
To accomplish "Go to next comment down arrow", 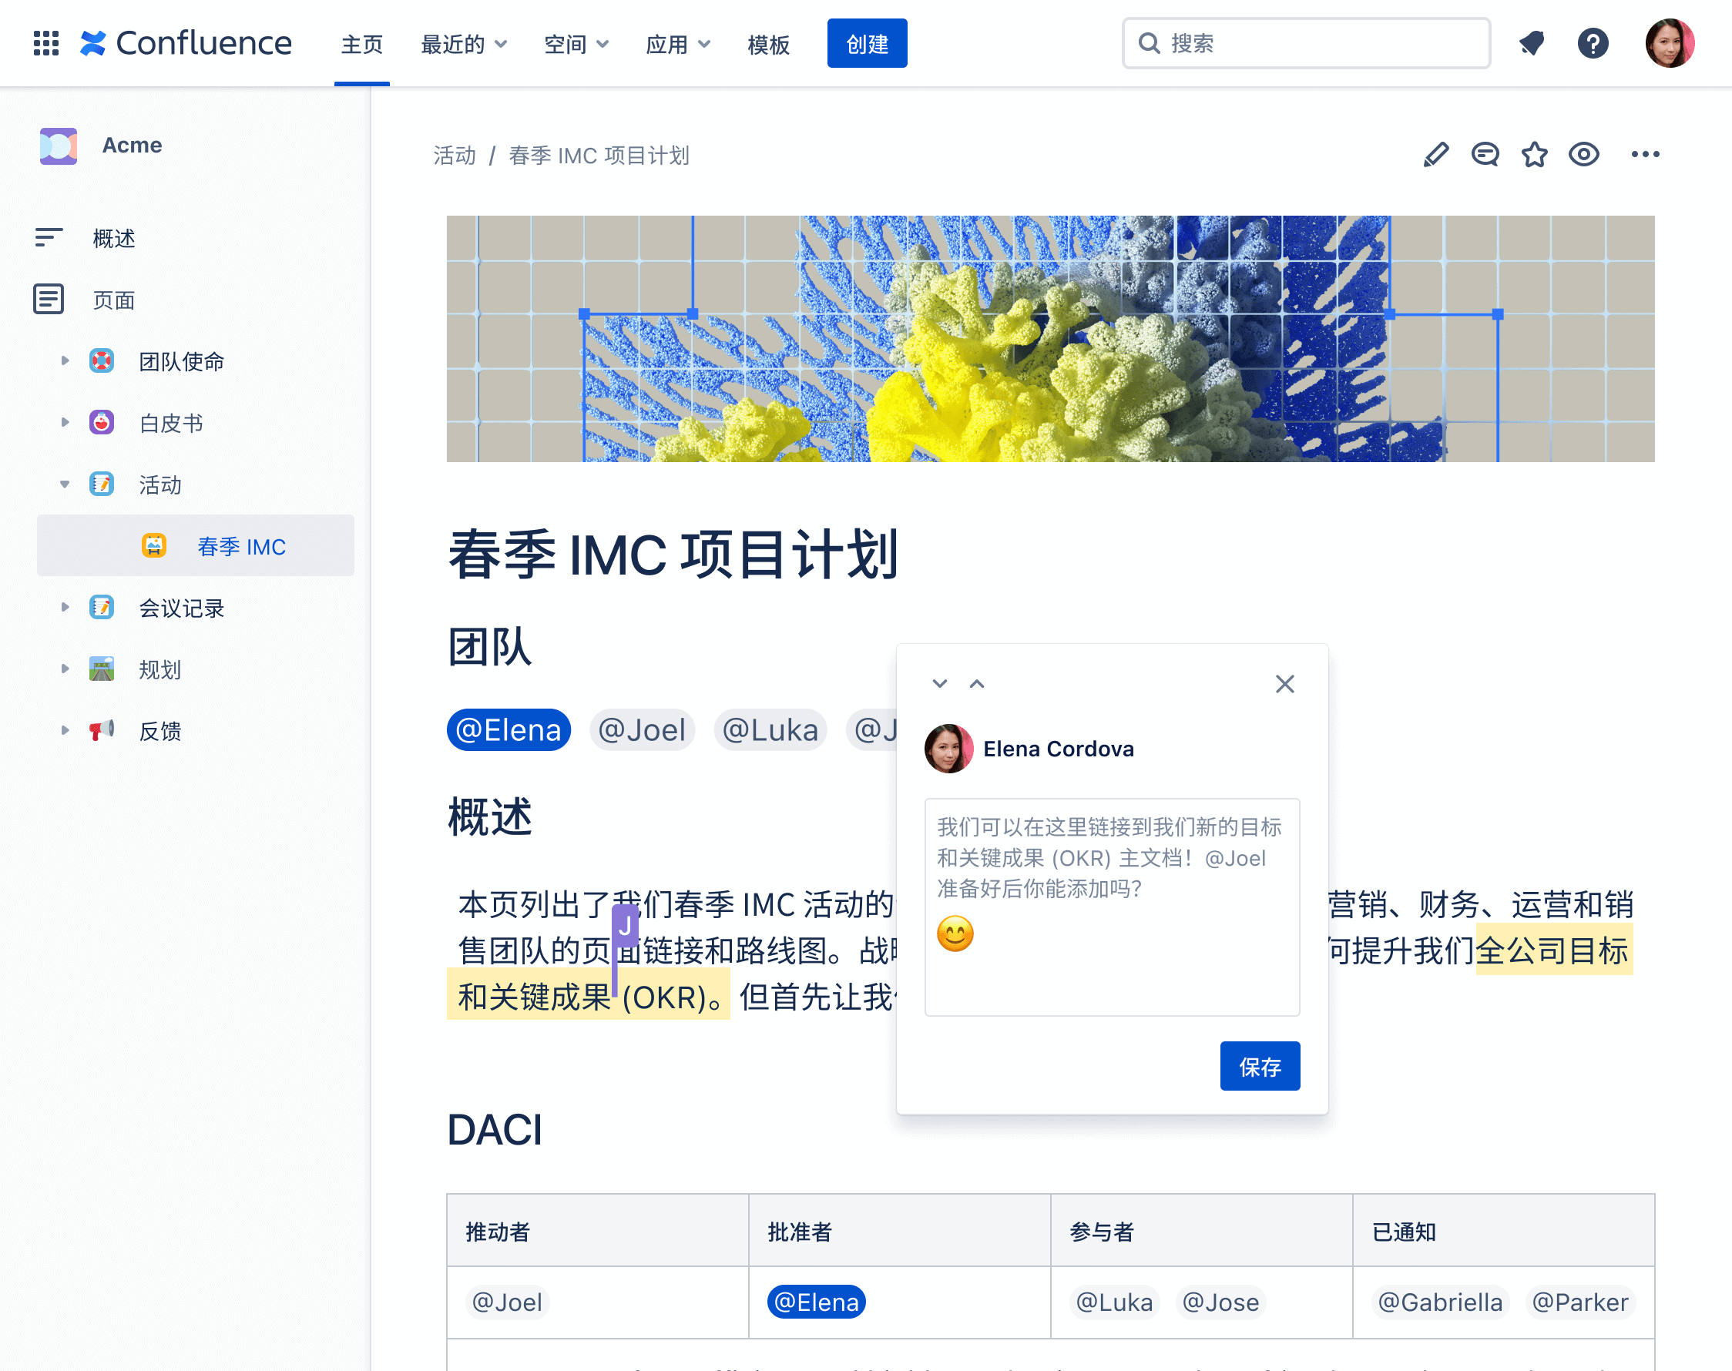I will pos(939,684).
